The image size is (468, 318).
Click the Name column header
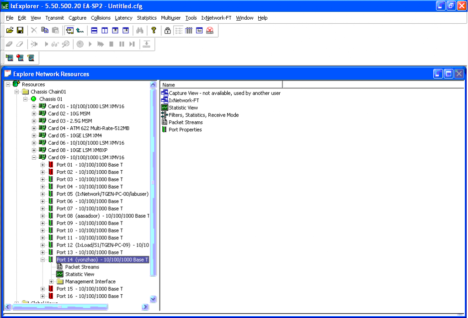pyautogui.click(x=221, y=85)
